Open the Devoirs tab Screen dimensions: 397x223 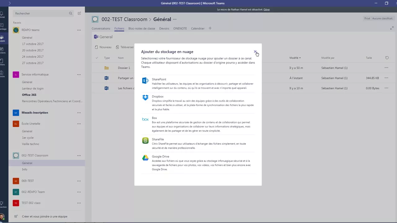(164, 28)
